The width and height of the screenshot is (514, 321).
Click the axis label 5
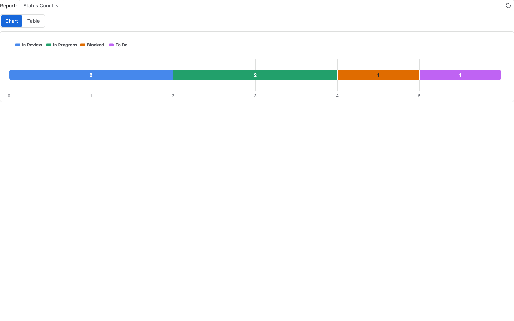419,96
